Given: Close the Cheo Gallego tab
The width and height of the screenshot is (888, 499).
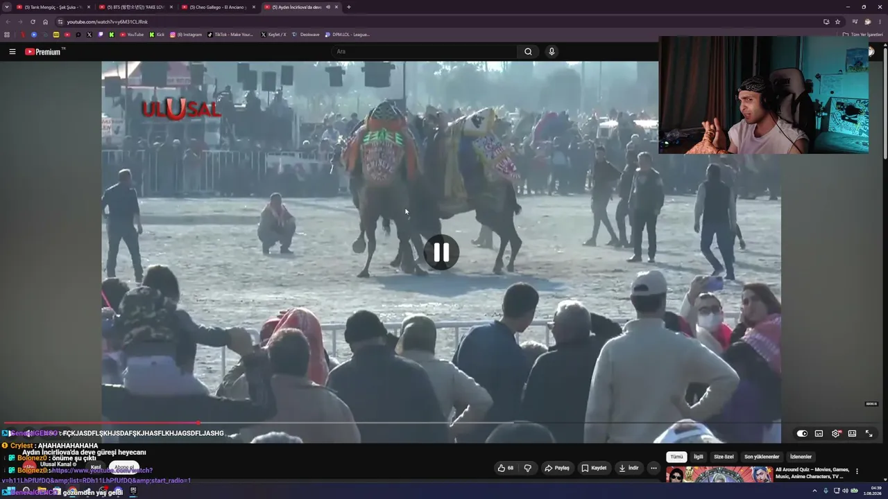Looking at the screenshot, I should pyautogui.click(x=254, y=7).
